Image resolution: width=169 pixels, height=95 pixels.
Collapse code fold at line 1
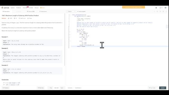70,15
